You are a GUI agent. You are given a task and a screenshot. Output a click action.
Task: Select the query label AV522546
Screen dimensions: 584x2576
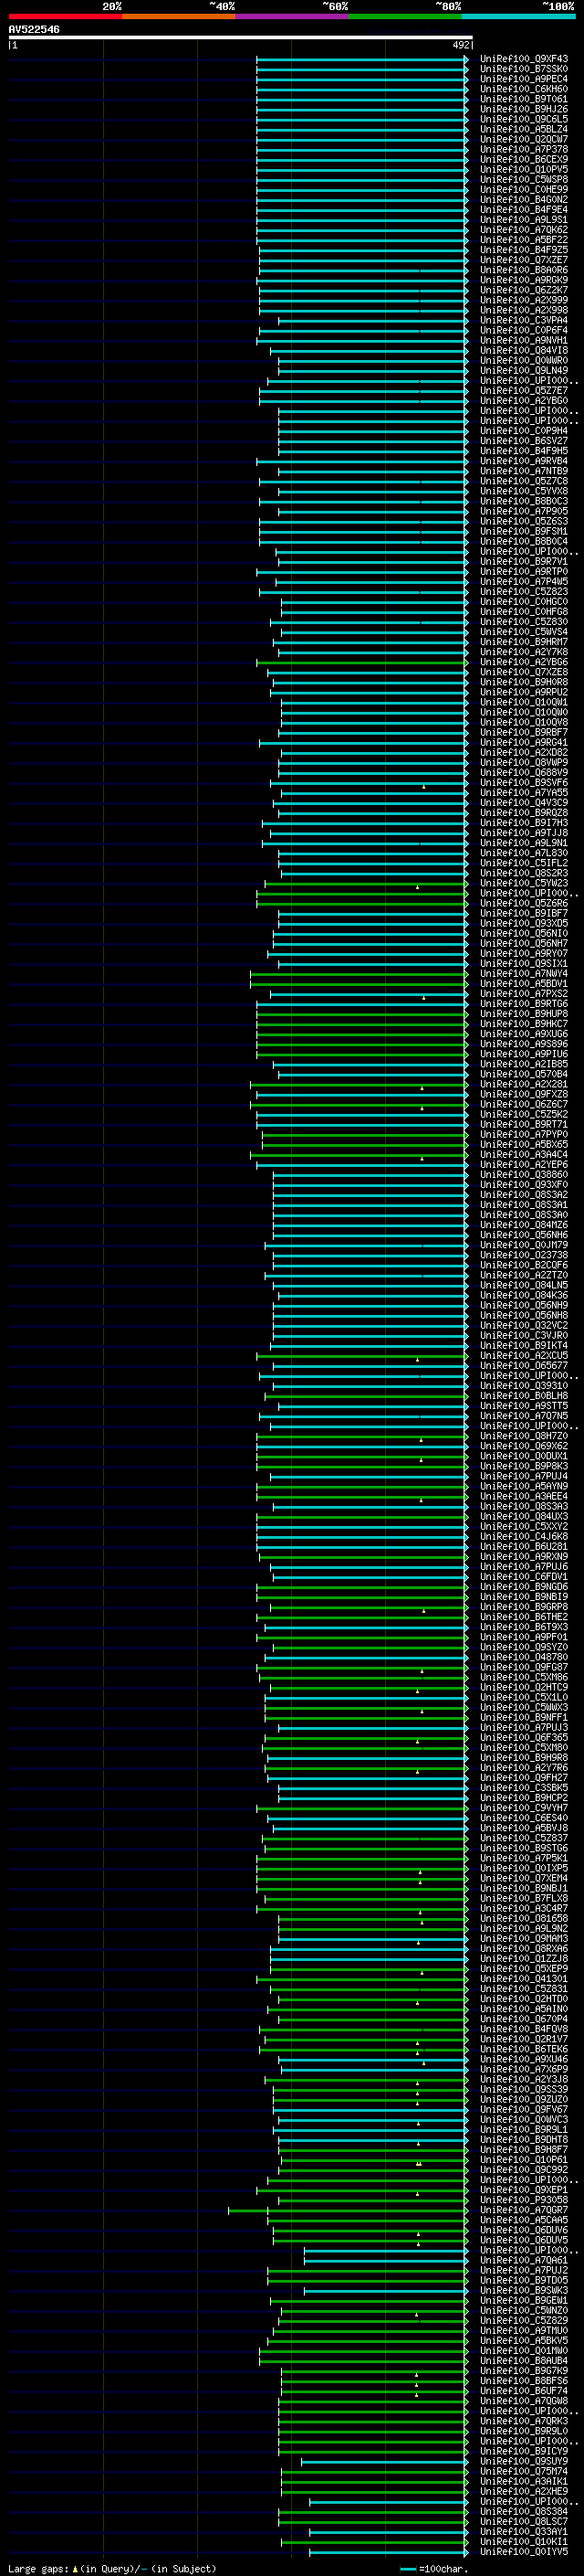[34, 30]
